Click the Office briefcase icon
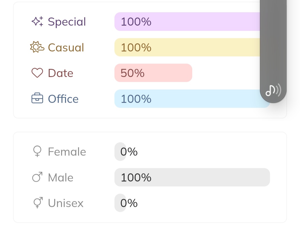The height and width of the screenshot is (228, 300). [x=37, y=99]
